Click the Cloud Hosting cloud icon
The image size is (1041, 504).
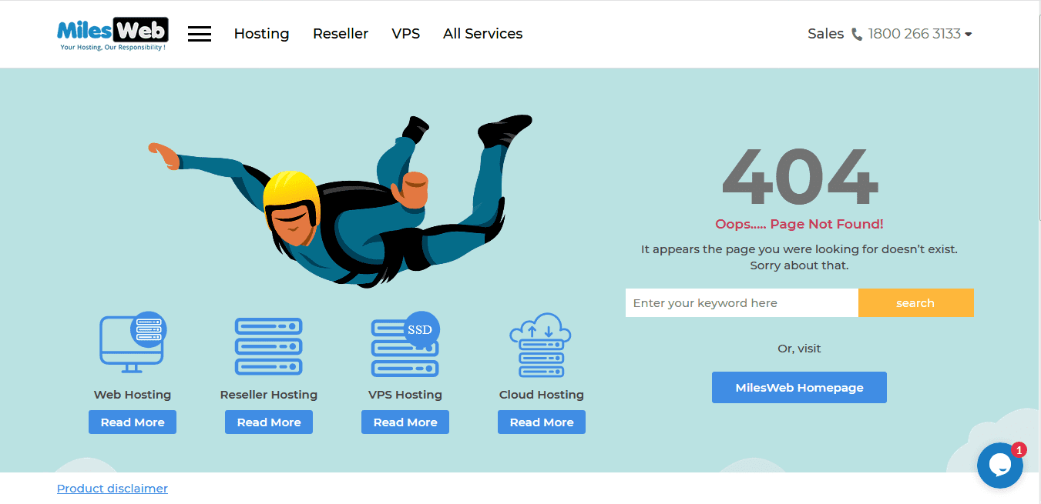click(x=541, y=344)
